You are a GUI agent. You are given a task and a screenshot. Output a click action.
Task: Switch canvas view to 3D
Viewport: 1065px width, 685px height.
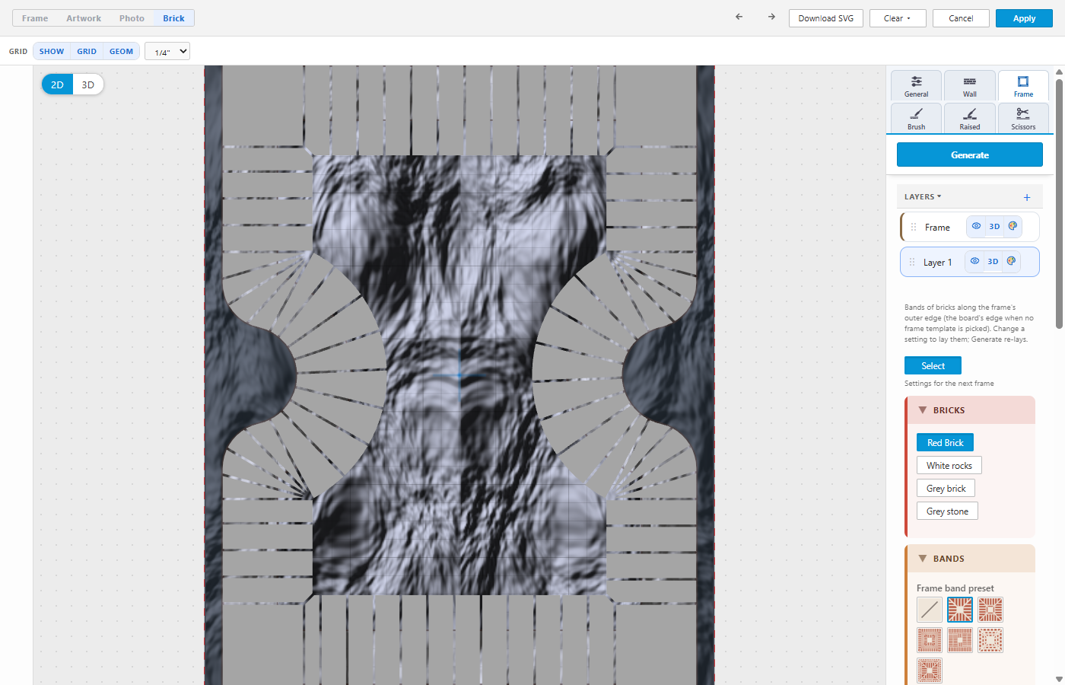[x=88, y=84]
